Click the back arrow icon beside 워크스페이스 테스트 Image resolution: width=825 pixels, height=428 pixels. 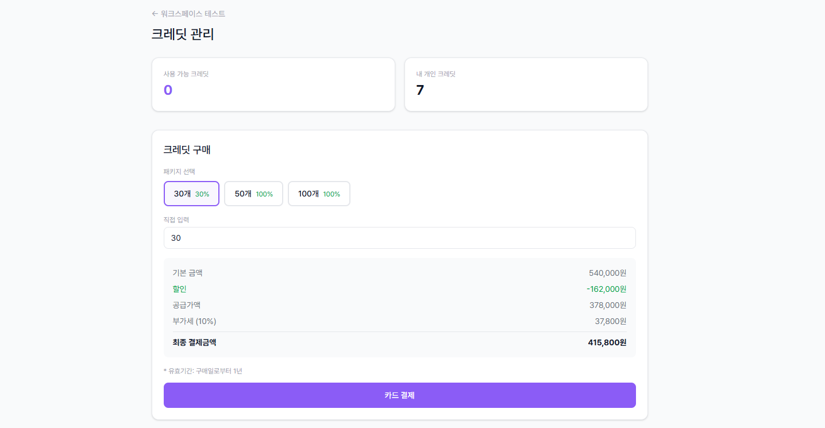click(155, 14)
